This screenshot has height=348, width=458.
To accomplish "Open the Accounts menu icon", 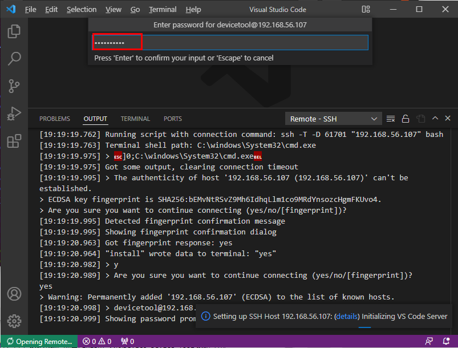I will (x=14, y=294).
